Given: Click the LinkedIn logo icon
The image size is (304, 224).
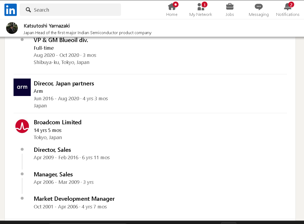Looking at the screenshot, I should tap(10, 10).
